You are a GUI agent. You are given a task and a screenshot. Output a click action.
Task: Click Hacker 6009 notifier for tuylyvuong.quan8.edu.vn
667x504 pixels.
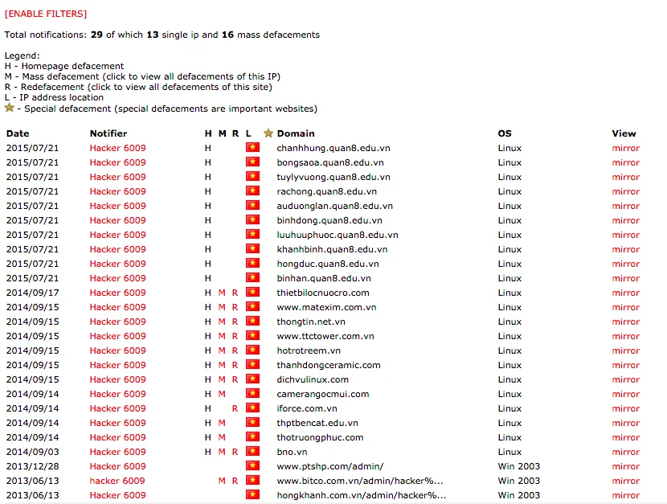[x=117, y=177]
